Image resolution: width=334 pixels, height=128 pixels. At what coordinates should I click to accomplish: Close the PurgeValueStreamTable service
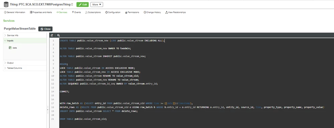point(45,29)
